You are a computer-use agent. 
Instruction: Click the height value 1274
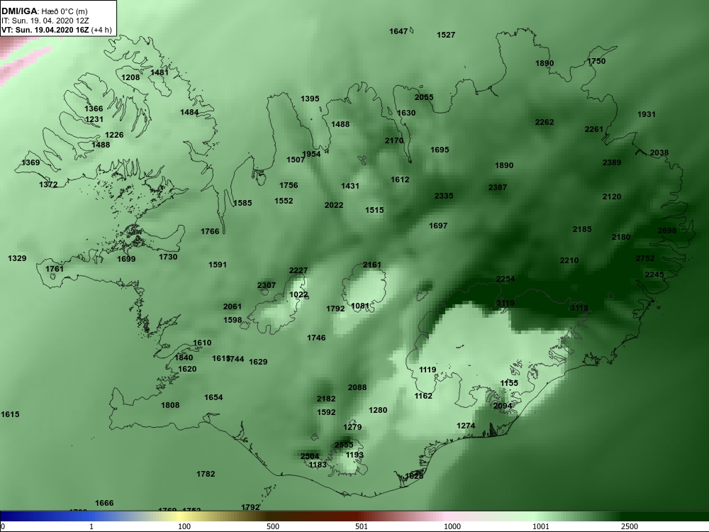pos(466,426)
